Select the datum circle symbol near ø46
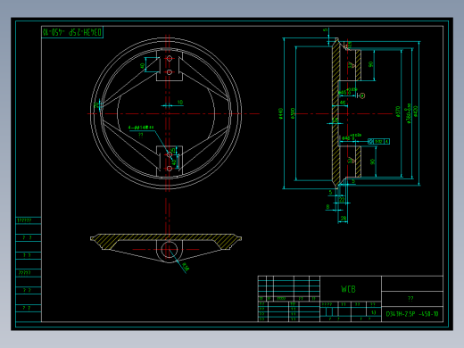 (x=362, y=95)
